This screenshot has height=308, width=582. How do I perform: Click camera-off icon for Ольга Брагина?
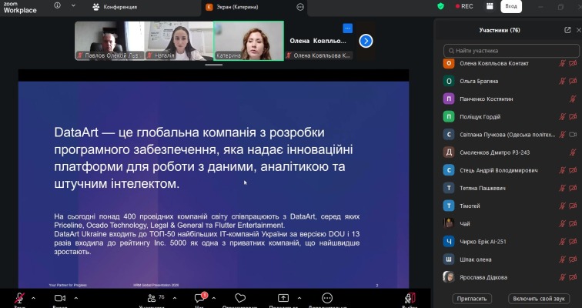point(573,81)
